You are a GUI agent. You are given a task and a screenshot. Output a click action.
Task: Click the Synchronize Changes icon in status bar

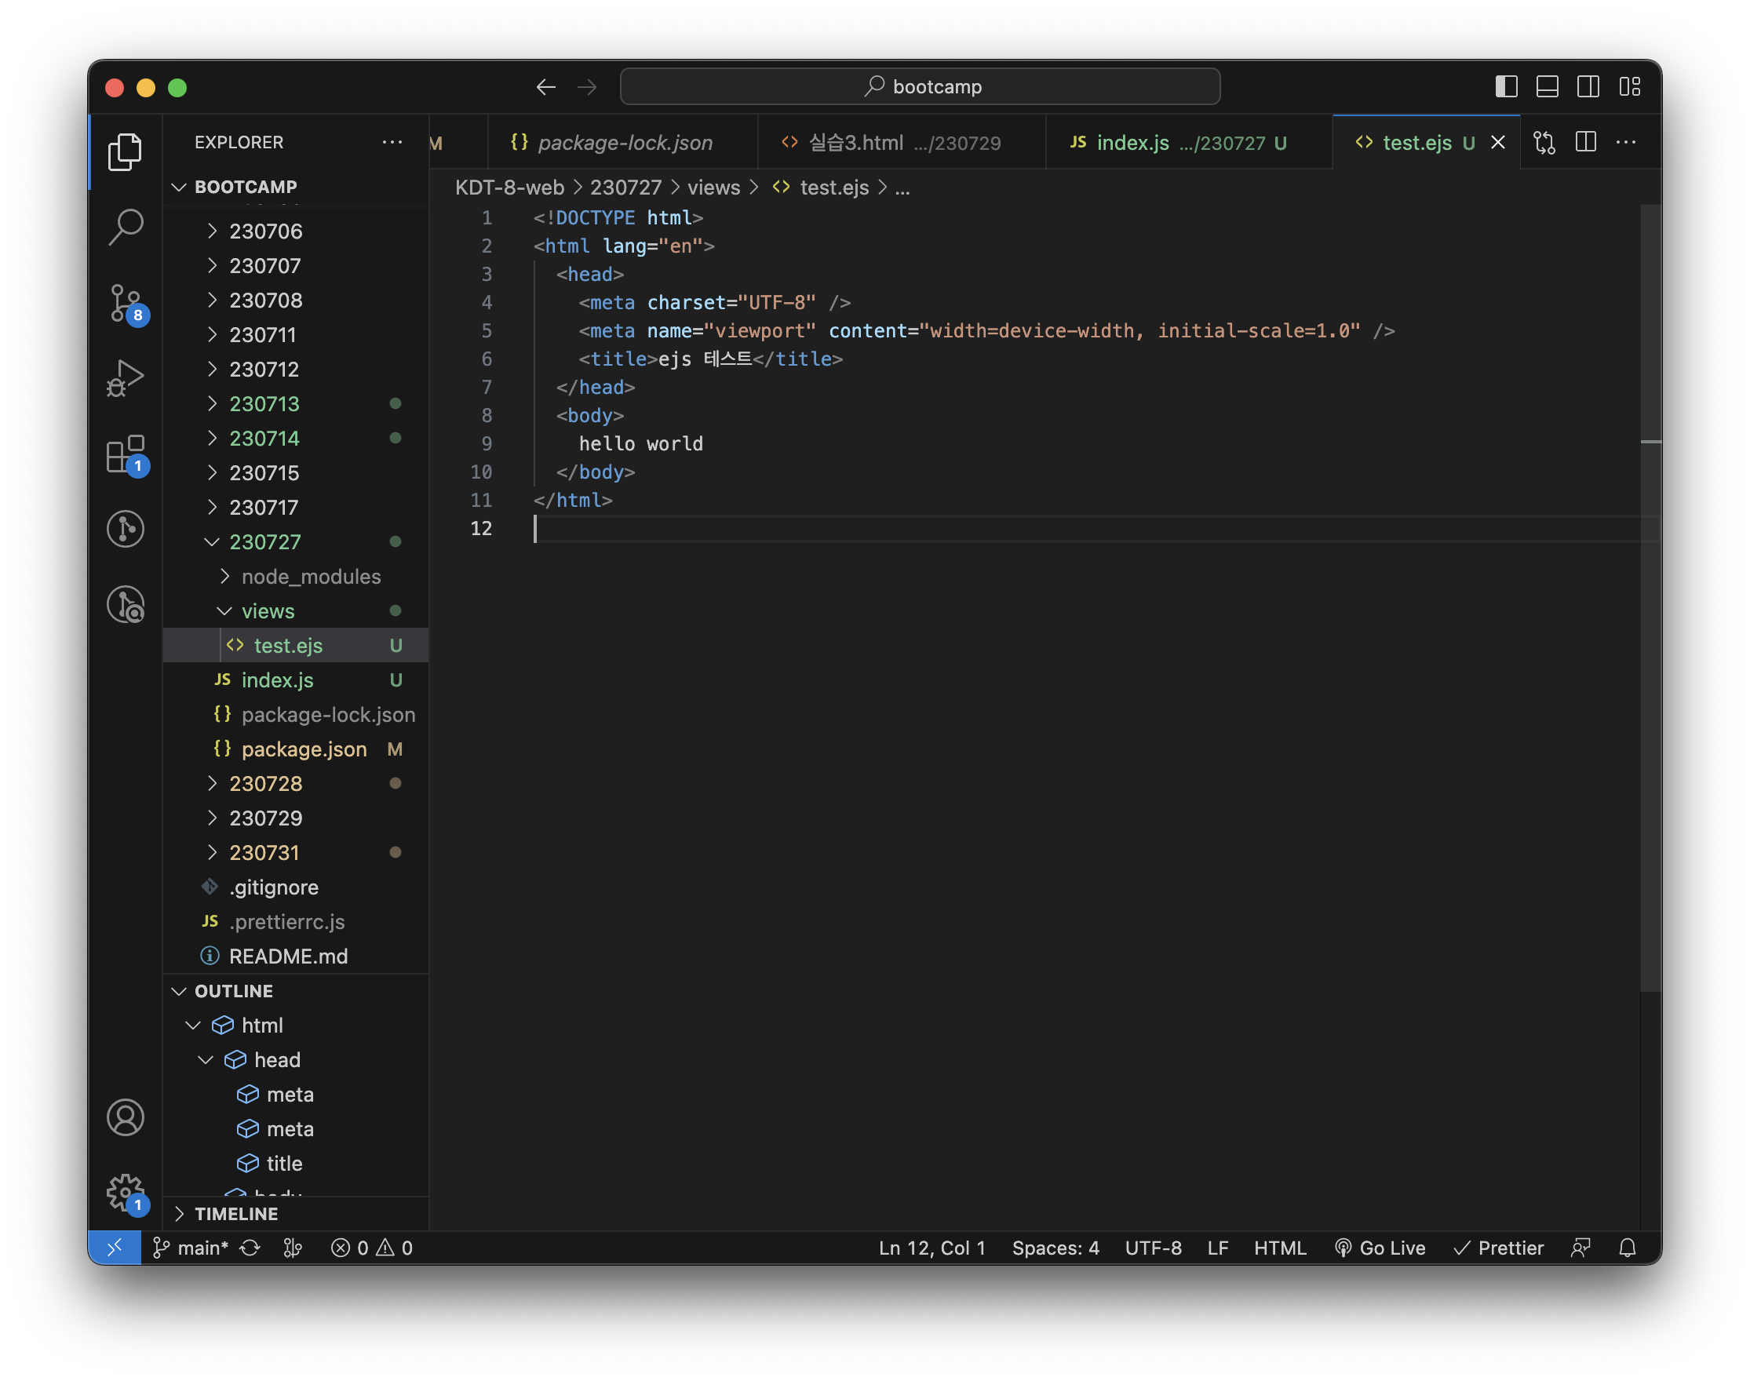pos(250,1248)
